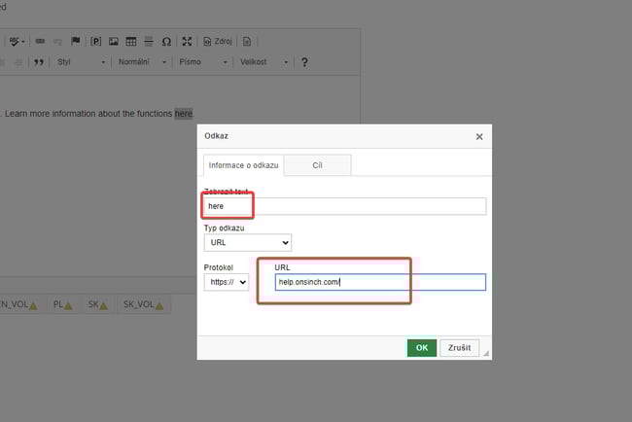Open the Styl dropdown
This screenshot has width=632, height=422.
[x=81, y=62]
